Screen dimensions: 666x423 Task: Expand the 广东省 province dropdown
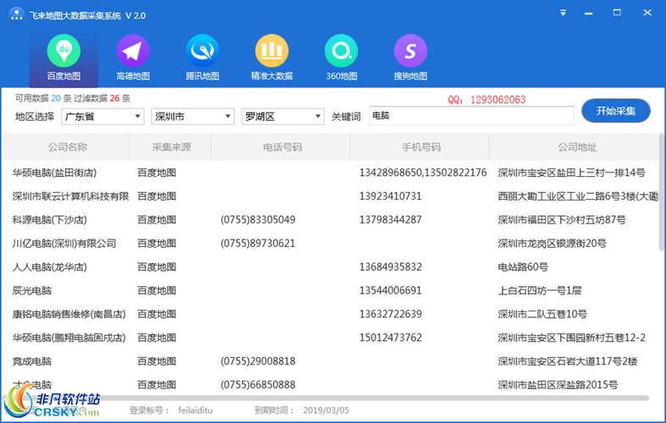pyautogui.click(x=102, y=117)
